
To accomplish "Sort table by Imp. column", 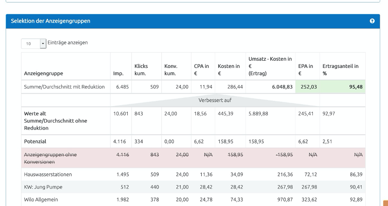I will click(118, 73).
